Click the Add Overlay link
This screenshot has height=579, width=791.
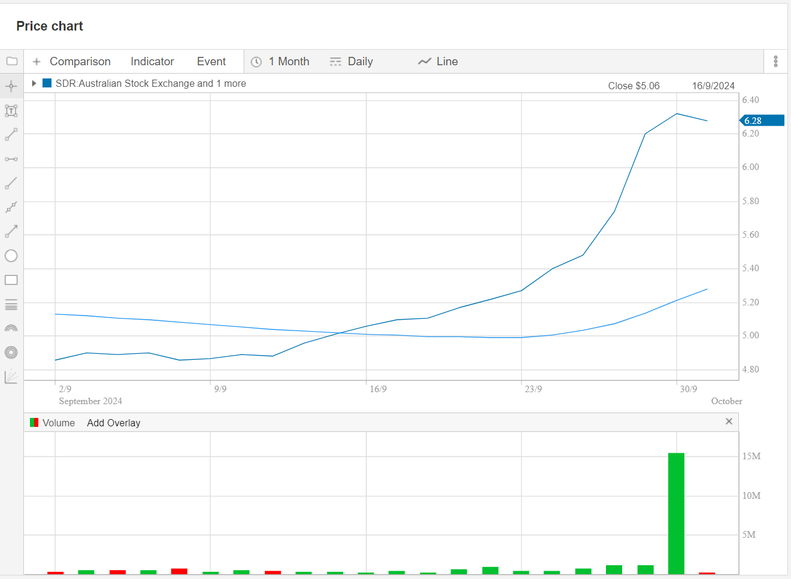(x=114, y=423)
